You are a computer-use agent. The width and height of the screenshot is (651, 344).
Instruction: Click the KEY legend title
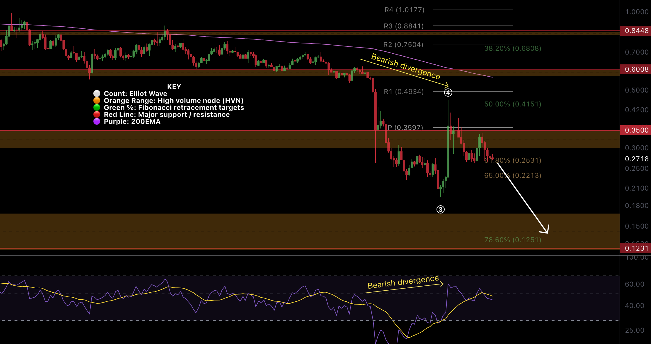click(174, 87)
